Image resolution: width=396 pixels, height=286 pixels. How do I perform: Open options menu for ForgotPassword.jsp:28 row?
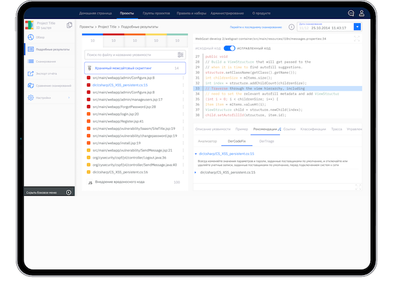coord(183,107)
